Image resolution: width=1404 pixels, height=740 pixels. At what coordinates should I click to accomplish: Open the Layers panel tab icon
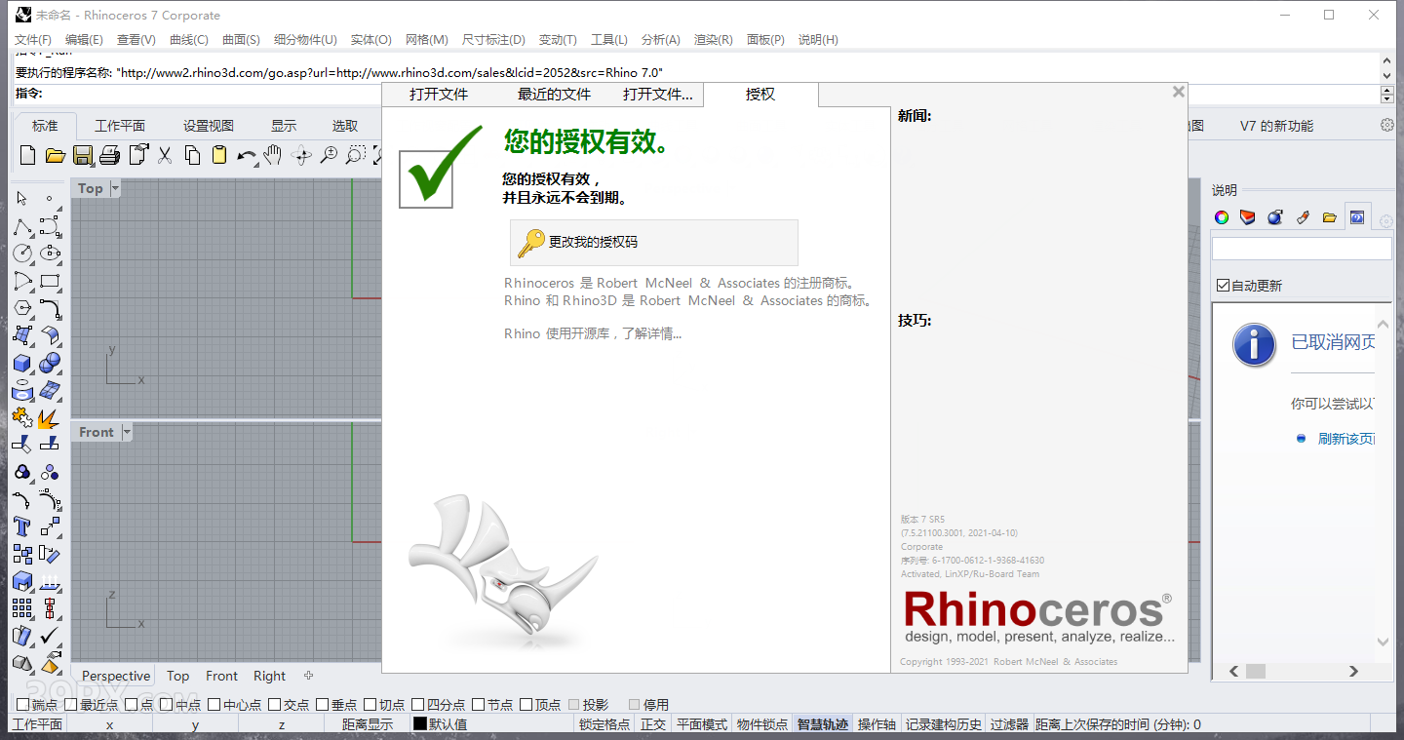point(1248,216)
